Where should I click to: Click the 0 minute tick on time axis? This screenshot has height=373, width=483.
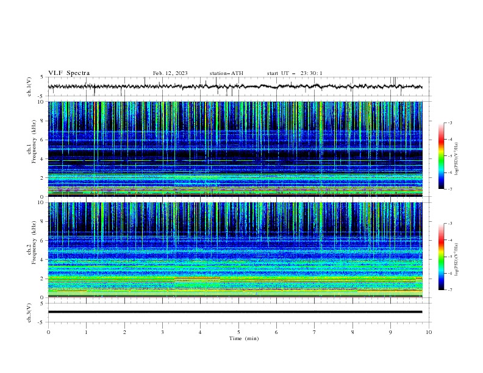click(x=48, y=332)
